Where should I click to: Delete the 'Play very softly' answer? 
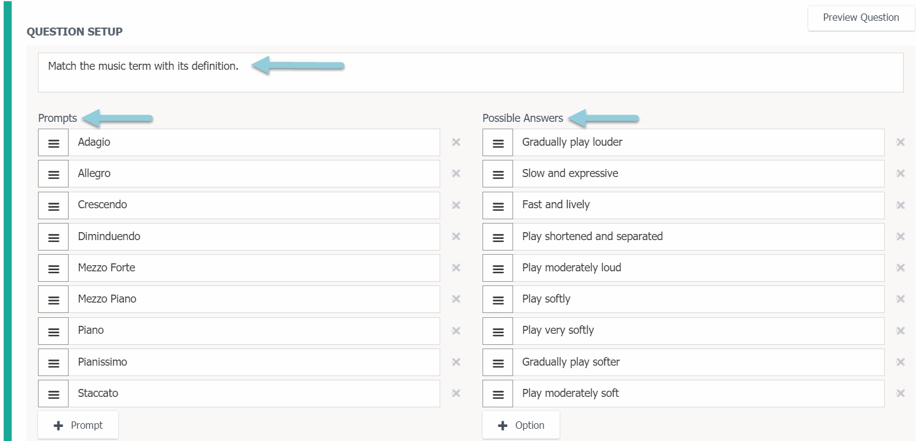pyautogui.click(x=900, y=331)
